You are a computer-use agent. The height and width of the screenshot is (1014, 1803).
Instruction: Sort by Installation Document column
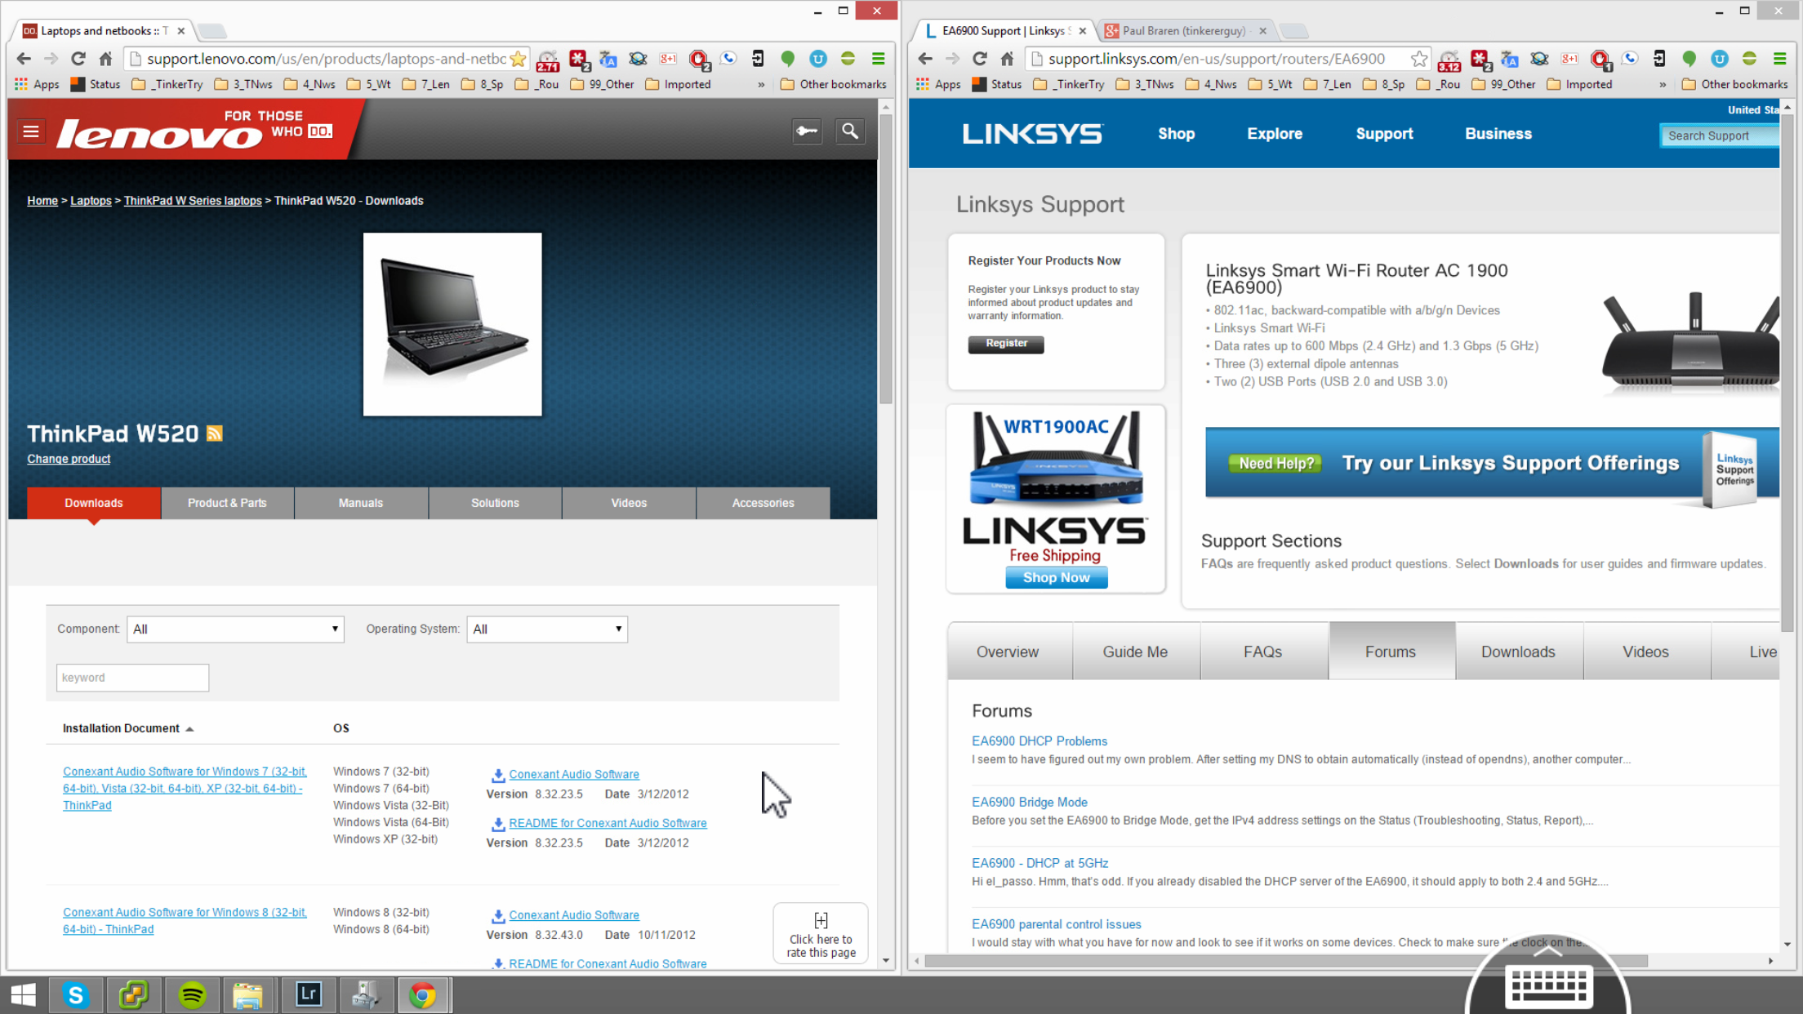click(x=127, y=728)
